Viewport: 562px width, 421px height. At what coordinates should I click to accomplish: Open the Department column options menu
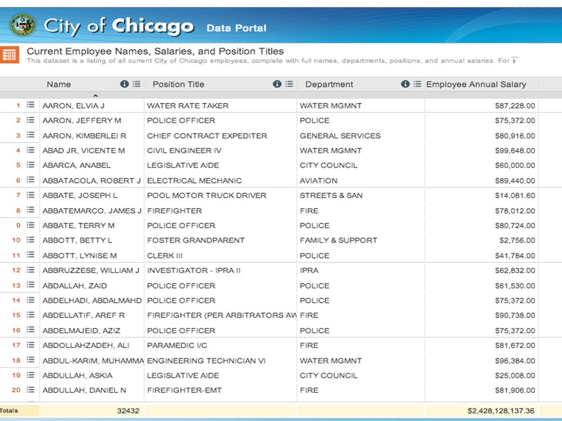pyautogui.click(x=417, y=84)
